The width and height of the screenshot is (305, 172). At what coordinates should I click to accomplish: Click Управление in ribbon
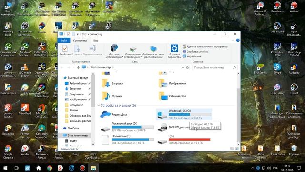pos(192,56)
